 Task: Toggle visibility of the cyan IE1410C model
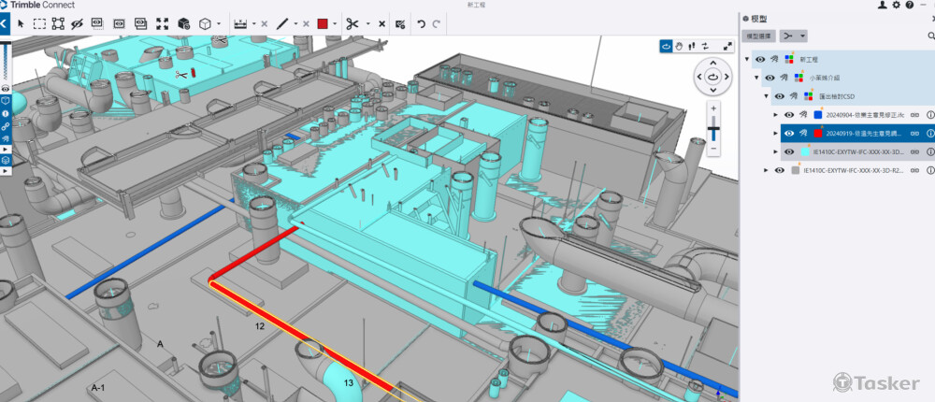pyautogui.click(x=789, y=151)
